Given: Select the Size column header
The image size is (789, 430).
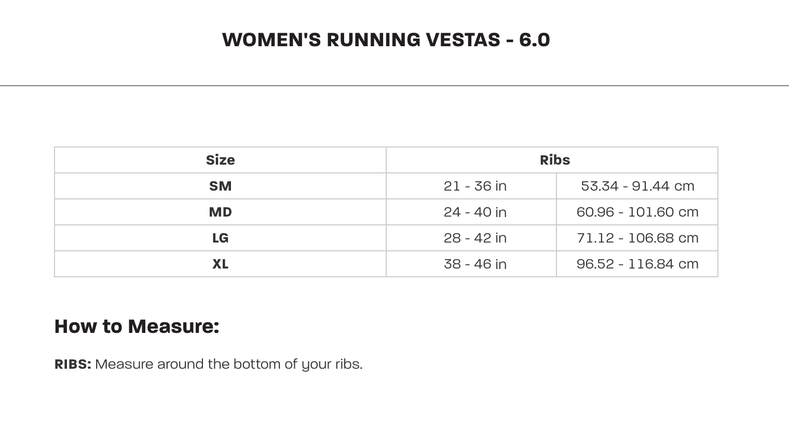Looking at the screenshot, I should pos(220,160).
